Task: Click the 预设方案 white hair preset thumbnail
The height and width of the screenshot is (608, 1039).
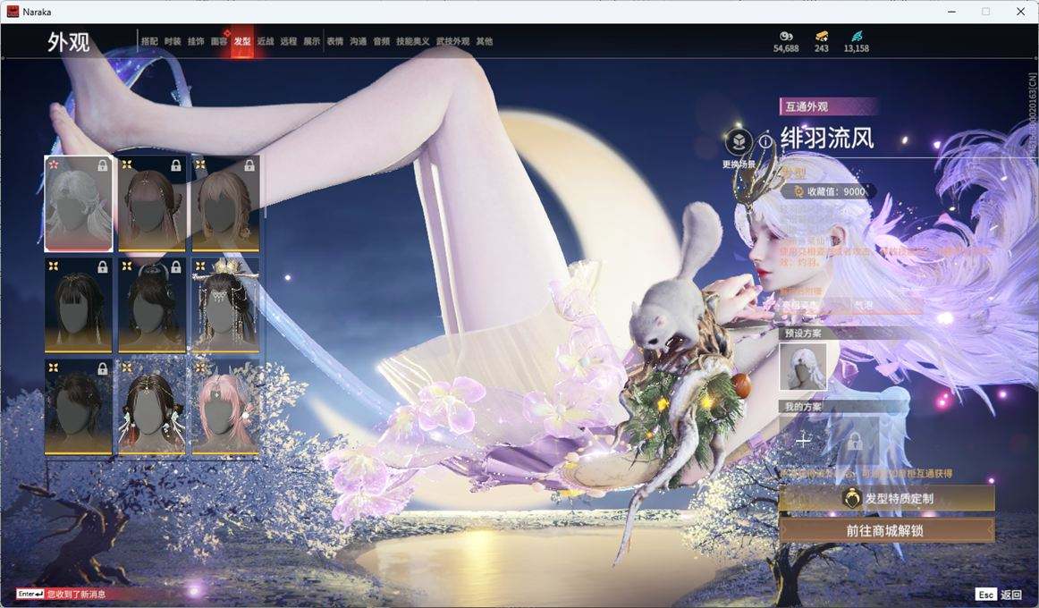Action: coord(803,367)
